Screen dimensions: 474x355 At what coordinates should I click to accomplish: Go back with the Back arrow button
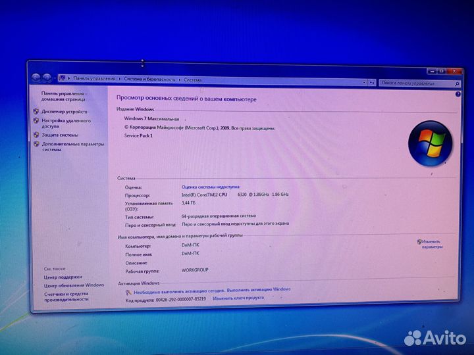pyautogui.click(x=36, y=78)
